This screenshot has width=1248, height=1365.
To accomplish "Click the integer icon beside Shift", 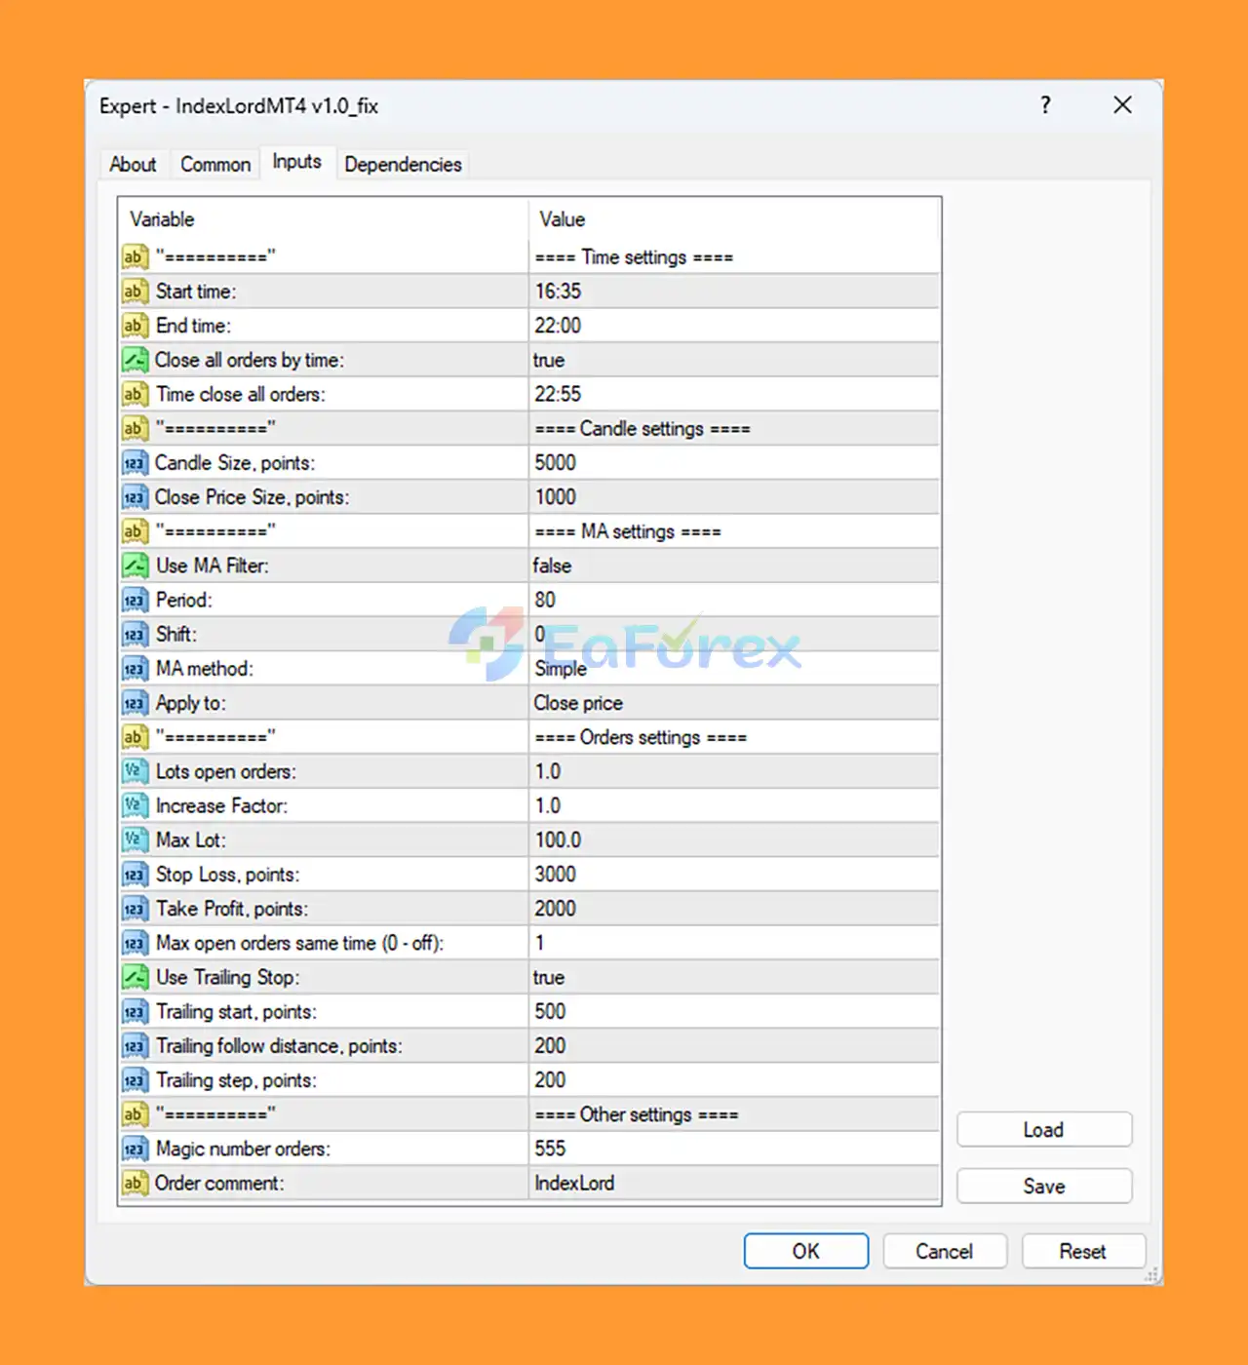I will pos(135,635).
